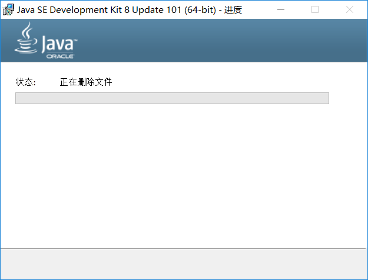Select the status text "正在删除文件"
The height and width of the screenshot is (280, 368).
86,82
